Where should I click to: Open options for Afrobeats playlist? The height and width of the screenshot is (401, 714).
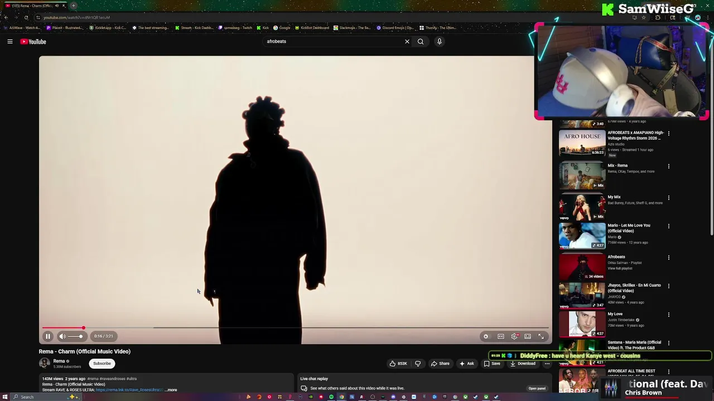click(669, 258)
